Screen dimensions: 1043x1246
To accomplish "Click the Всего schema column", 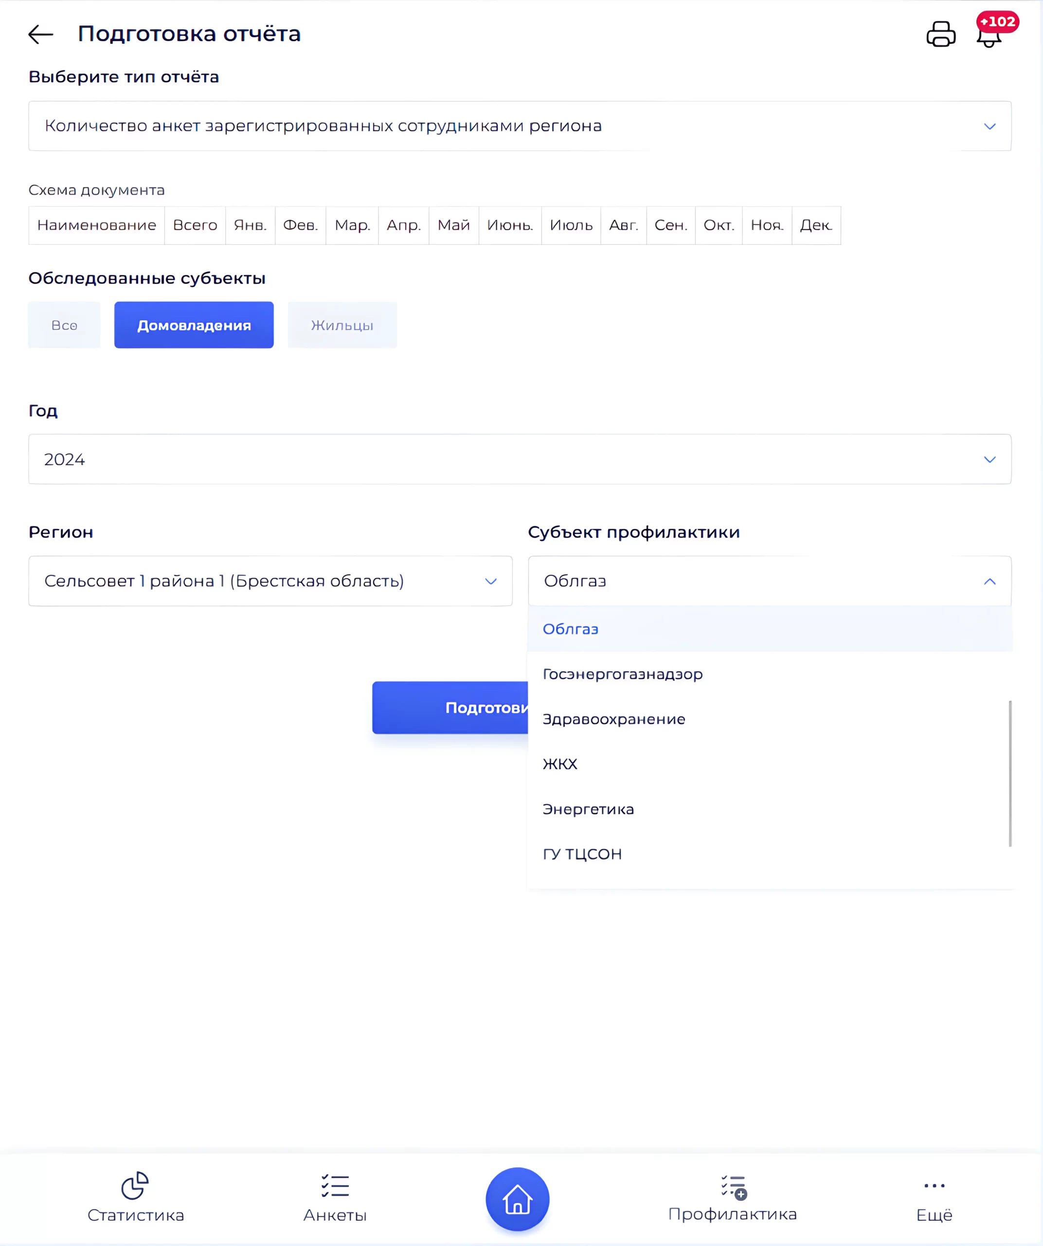I will [x=195, y=225].
